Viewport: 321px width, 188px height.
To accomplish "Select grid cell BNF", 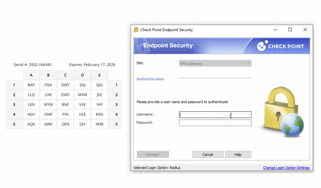I will [66, 104].
